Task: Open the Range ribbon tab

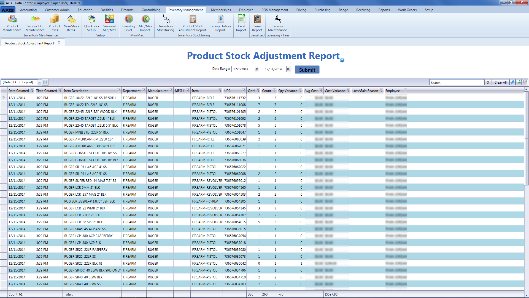Action: pyautogui.click(x=343, y=10)
